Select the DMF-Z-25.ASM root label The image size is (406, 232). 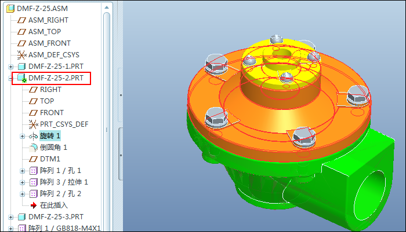[42, 9]
